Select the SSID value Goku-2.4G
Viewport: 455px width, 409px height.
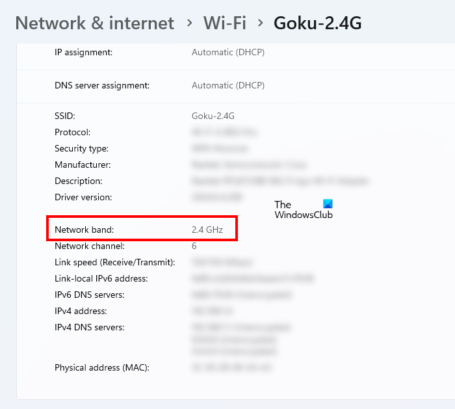(x=213, y=116)
